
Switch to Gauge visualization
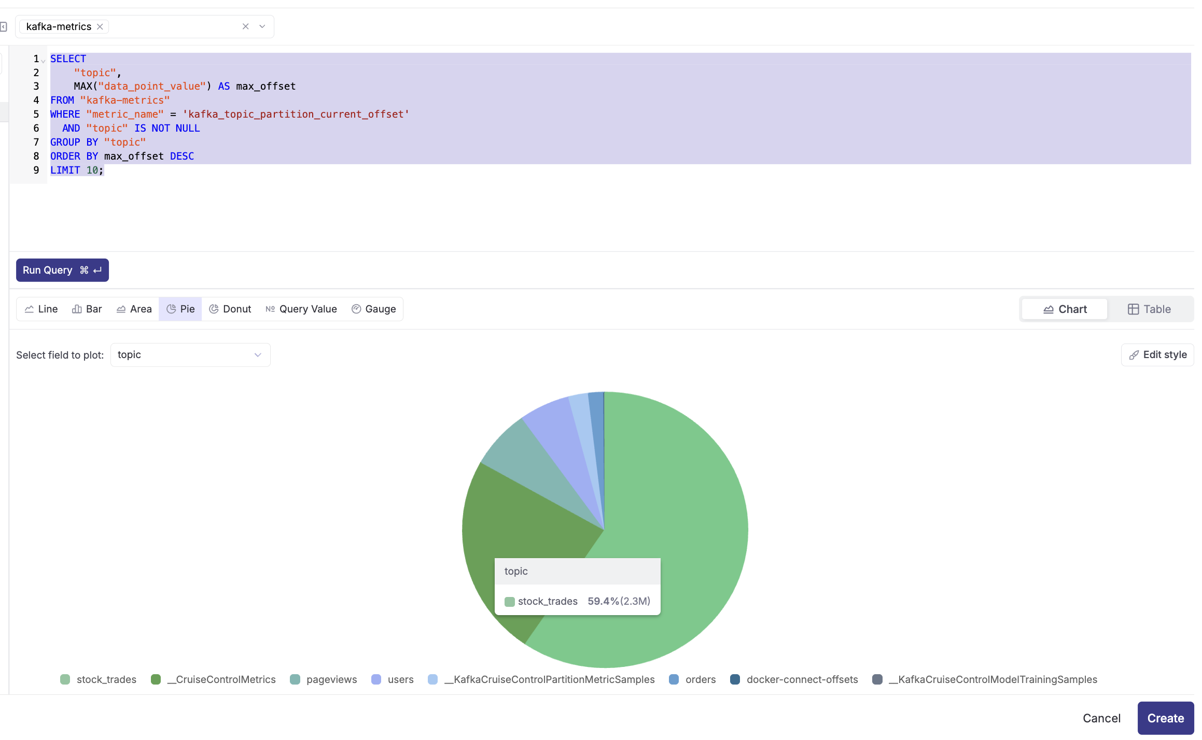pos(373,309)
